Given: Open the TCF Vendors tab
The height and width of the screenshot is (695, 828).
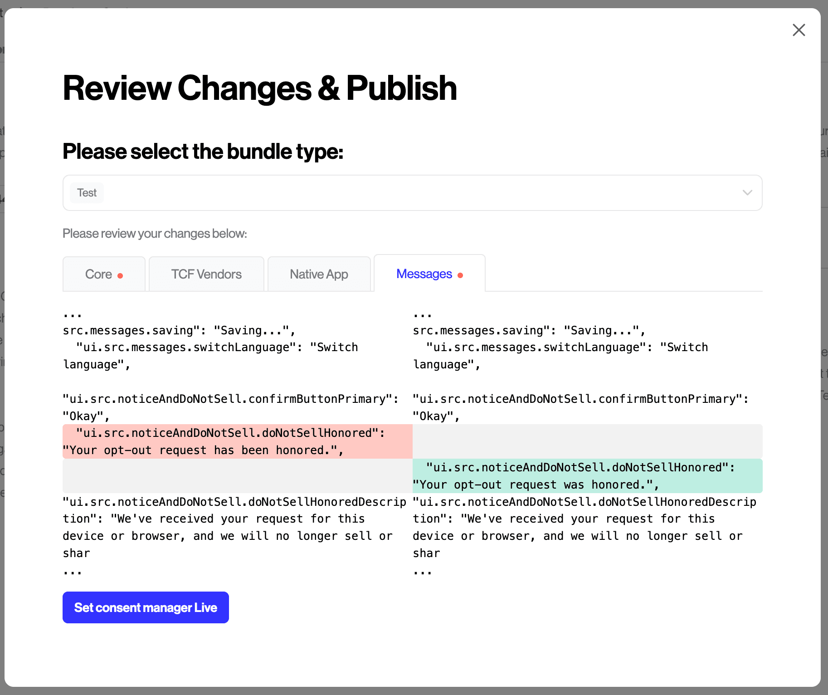Looking at the screenshot, I should pos(206,274).
